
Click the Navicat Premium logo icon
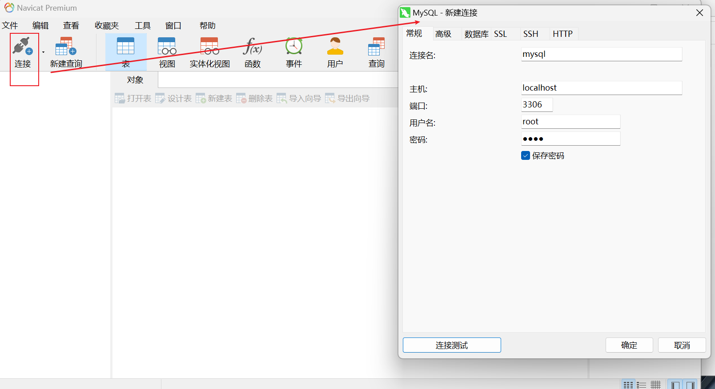[9, 8]
